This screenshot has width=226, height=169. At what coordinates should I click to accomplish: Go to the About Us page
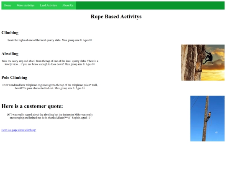[68, 5]
